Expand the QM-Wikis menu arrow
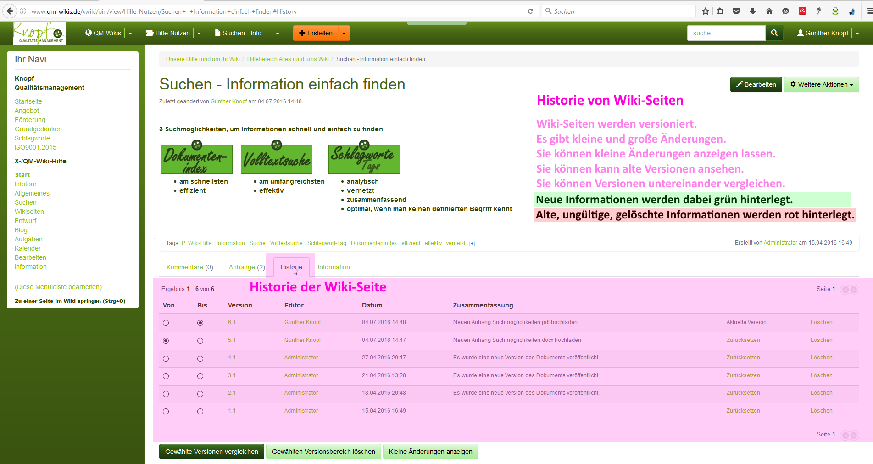The image size is (873, 464). tap(130, 33)
